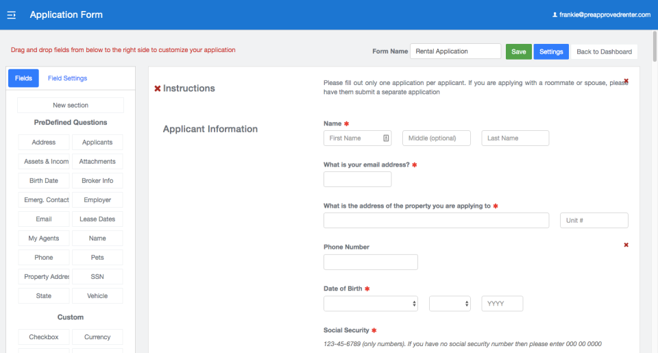Click the page vertical scrollbar

click(x=655, y=46)
